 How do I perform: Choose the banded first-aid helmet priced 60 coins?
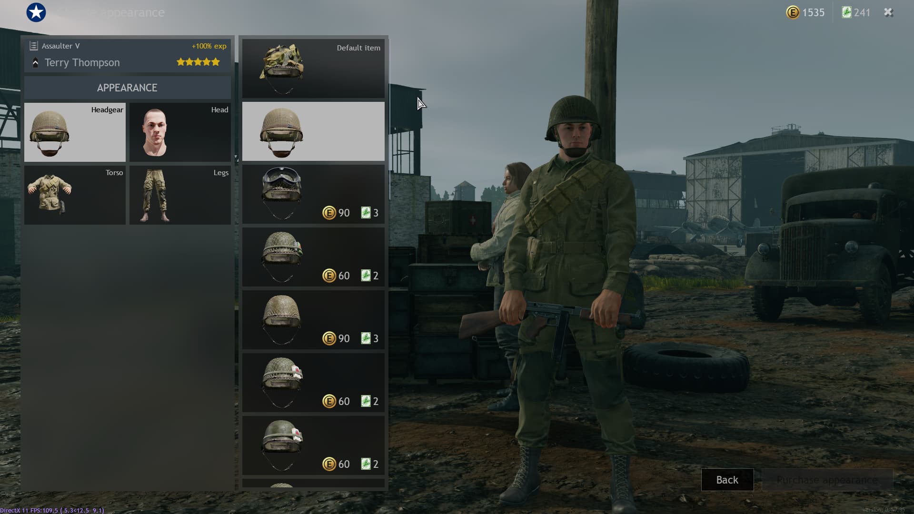click(x=313, y=445)
